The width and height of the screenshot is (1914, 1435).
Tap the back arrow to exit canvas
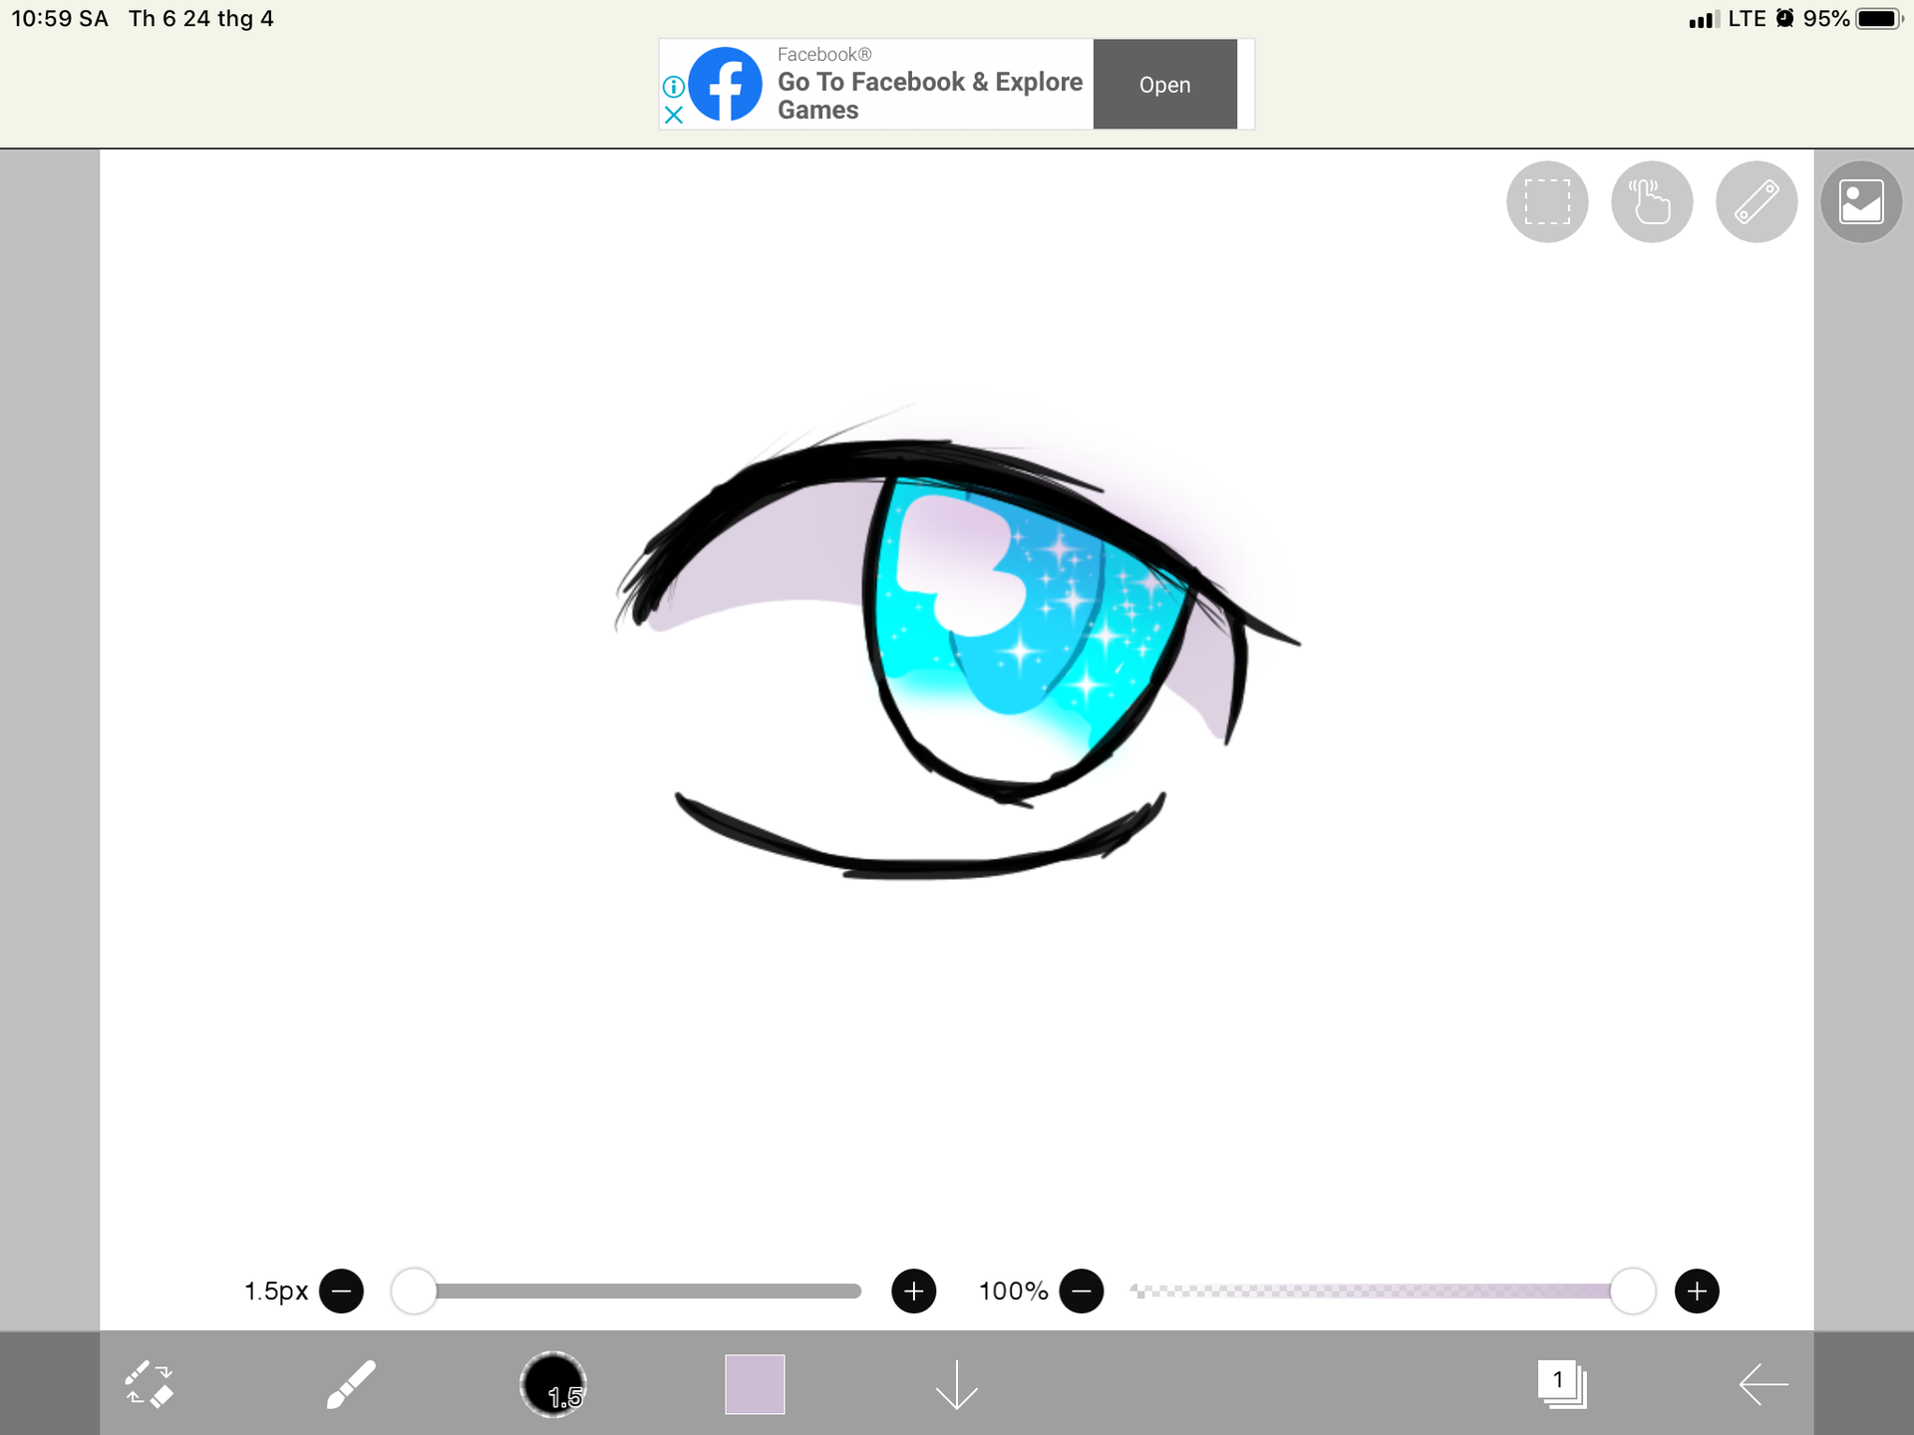click(x=1762, y=1384)
